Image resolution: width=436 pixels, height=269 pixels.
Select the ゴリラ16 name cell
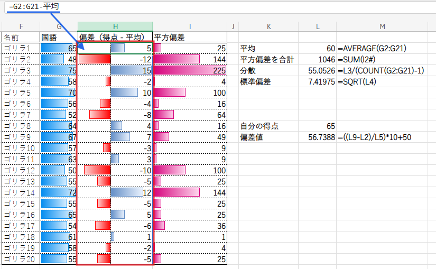point(21,215)
